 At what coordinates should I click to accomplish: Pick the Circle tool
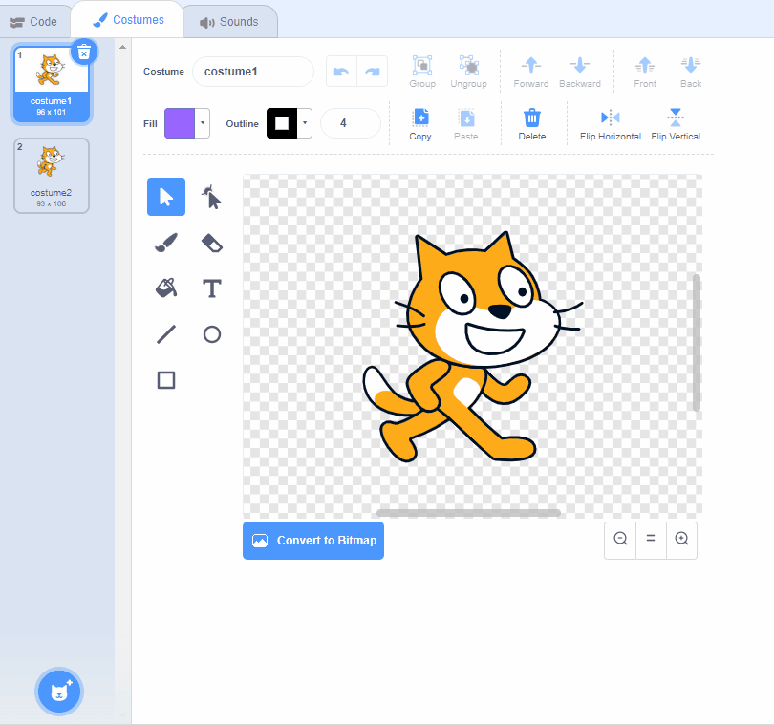tap(212, 334)
